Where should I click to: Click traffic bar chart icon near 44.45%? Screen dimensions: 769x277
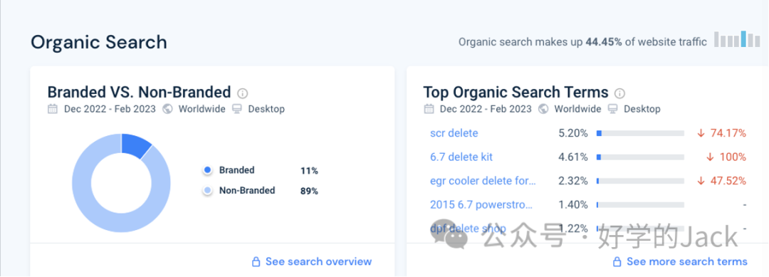click(x=737, y=39)
